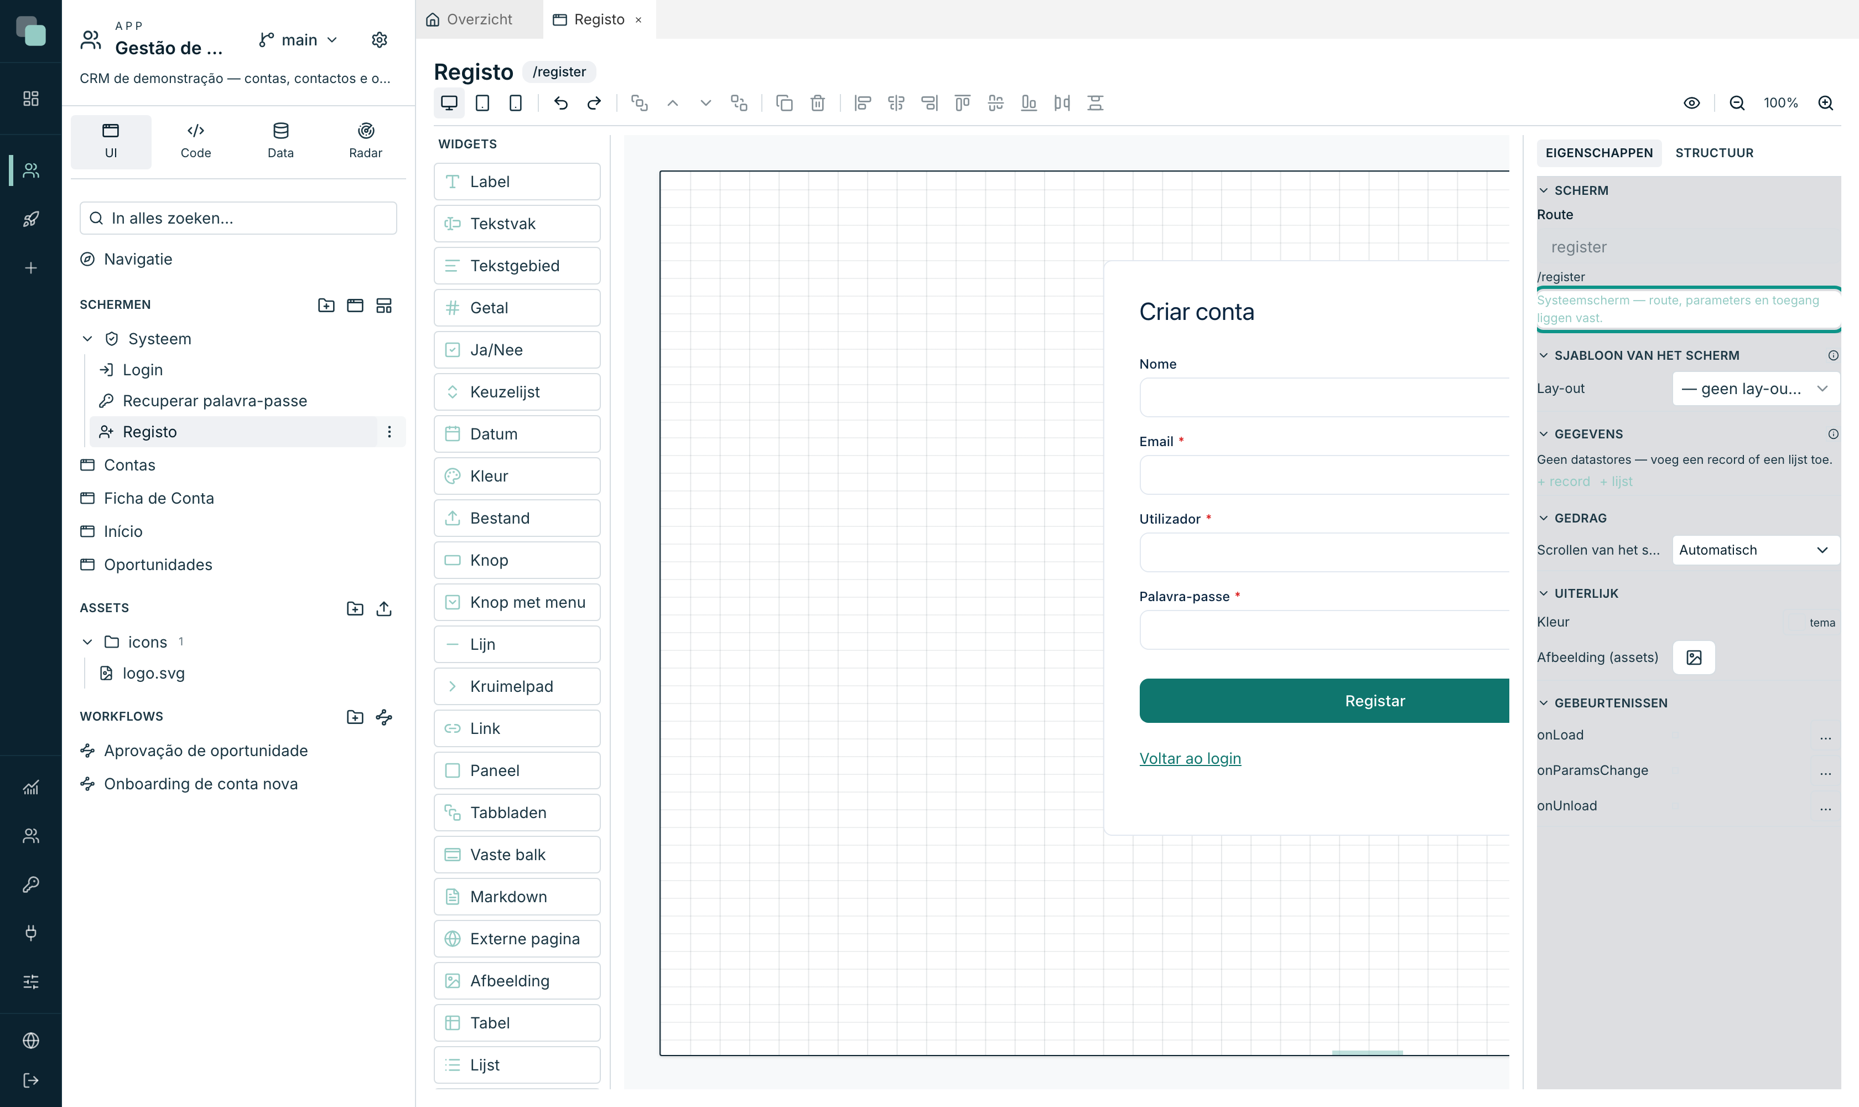Create a new screen in Schermen

click(355, 305)
